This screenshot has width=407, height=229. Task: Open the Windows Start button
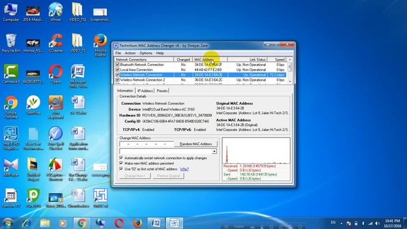click(x=8, y=223)
